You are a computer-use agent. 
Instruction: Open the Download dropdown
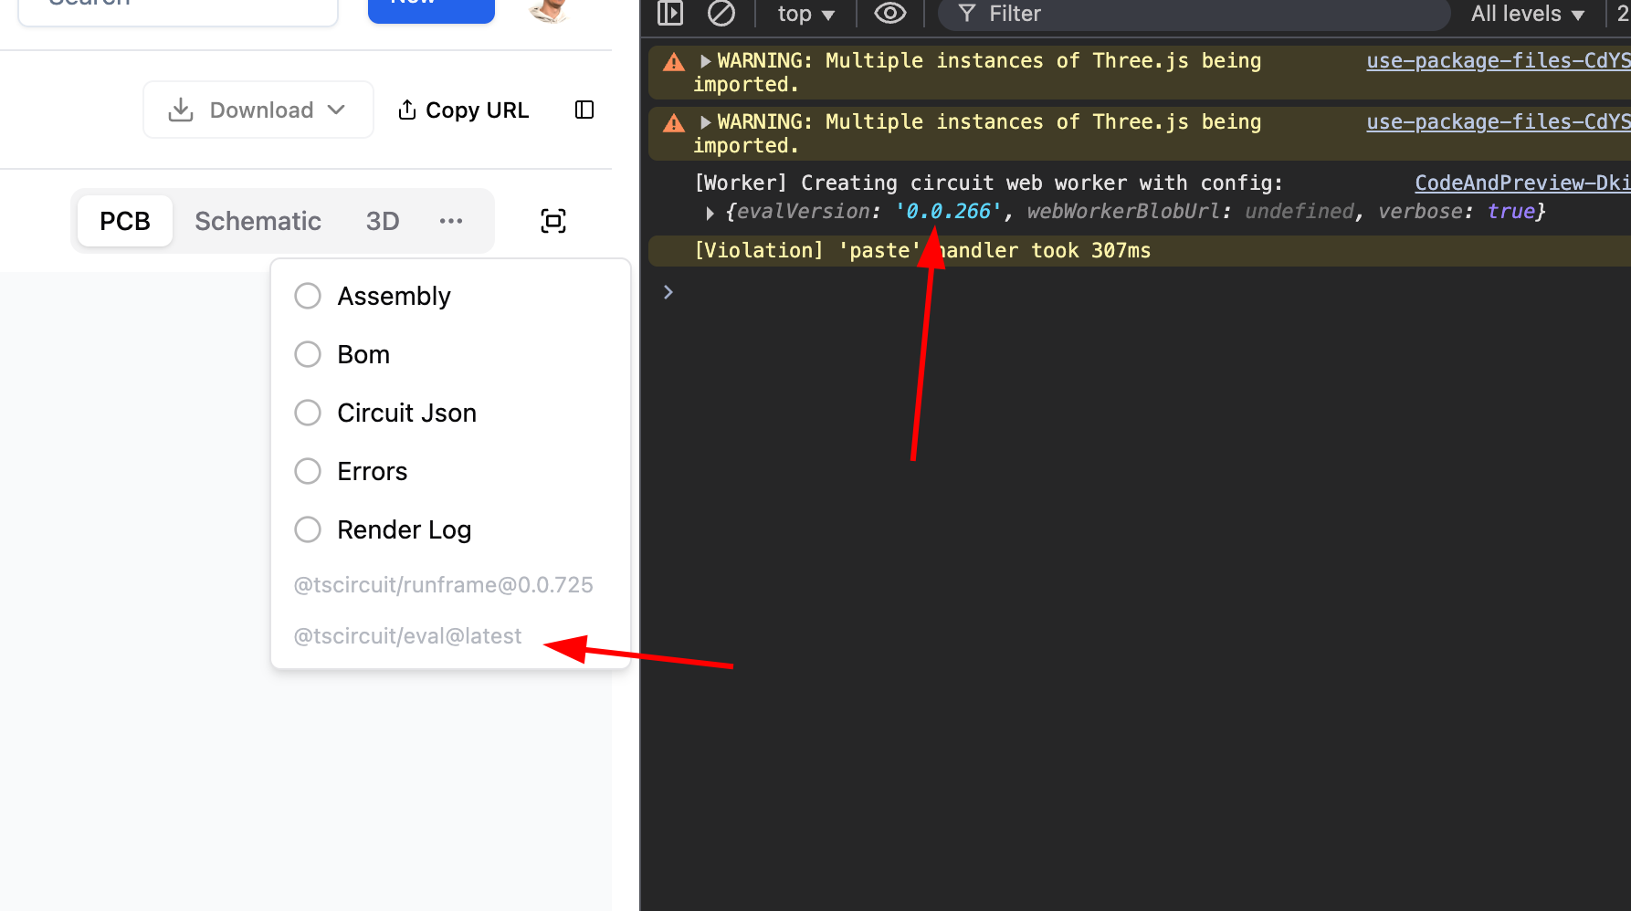(258, 110)
